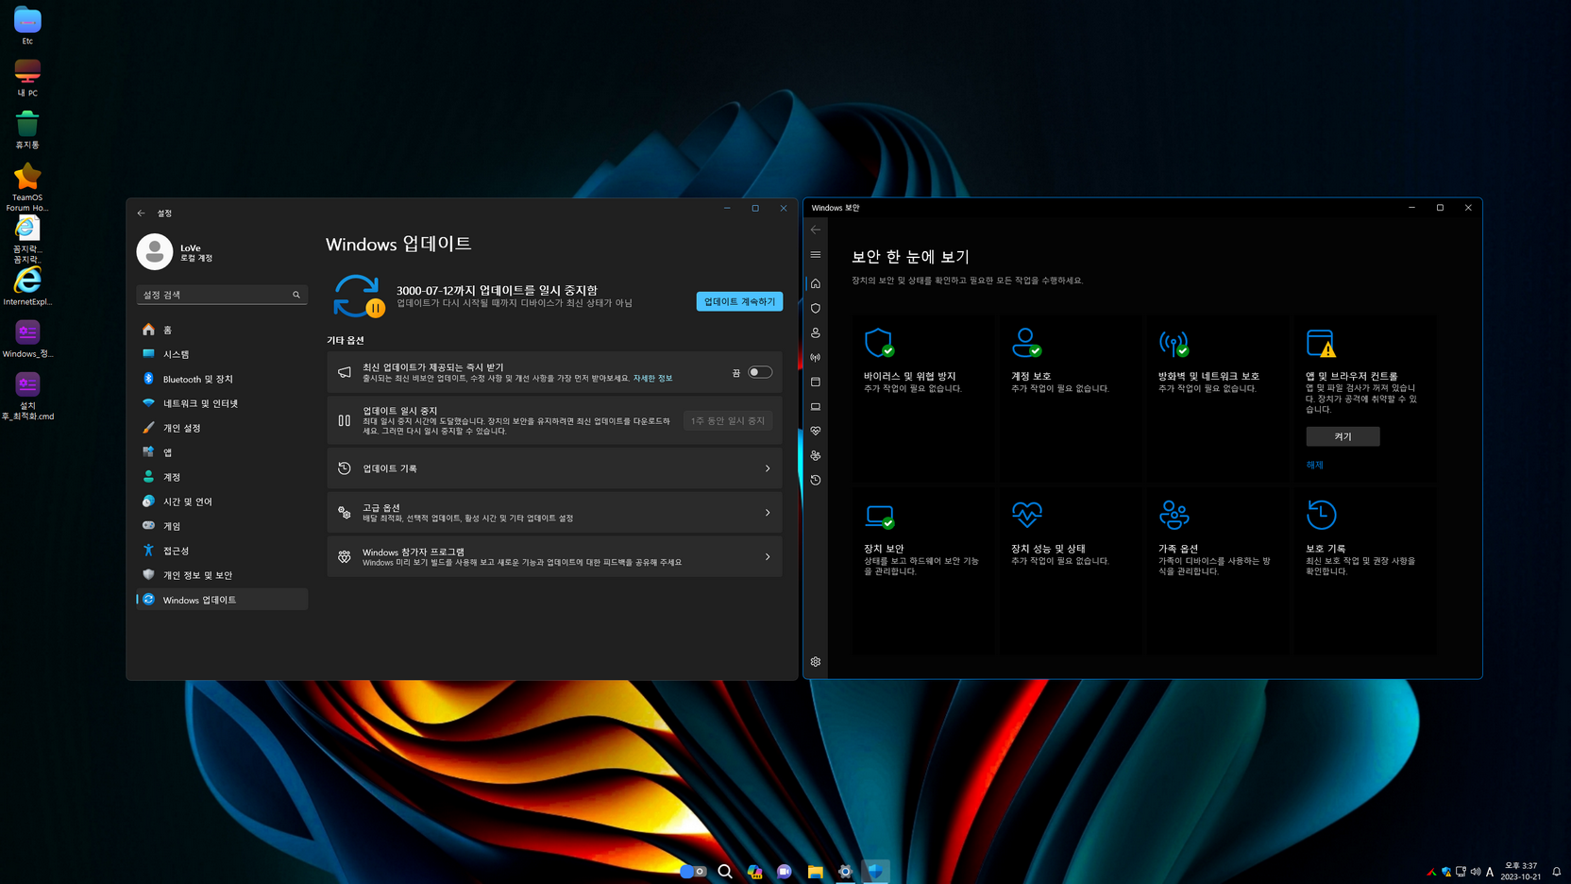Screen dimensions: 1571x884
Task: Select 내 PC desktop icon
Action: click(27, 78)
